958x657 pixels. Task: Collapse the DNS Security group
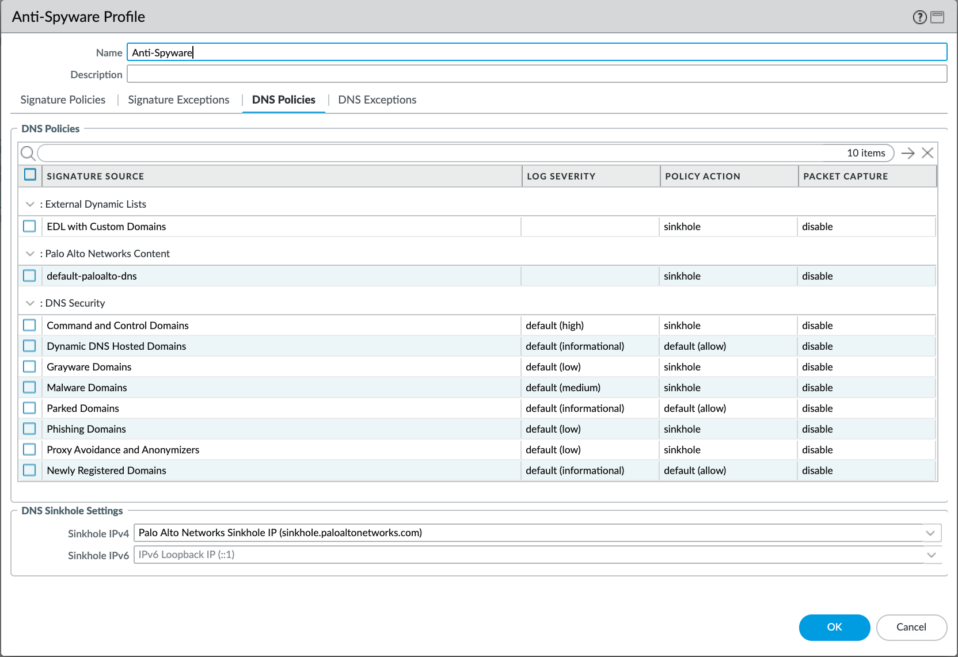(x=30, y=303)
